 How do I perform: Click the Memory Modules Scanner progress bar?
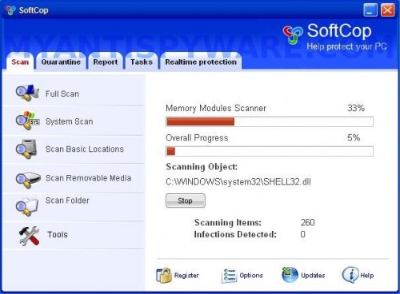click(270, 121)
